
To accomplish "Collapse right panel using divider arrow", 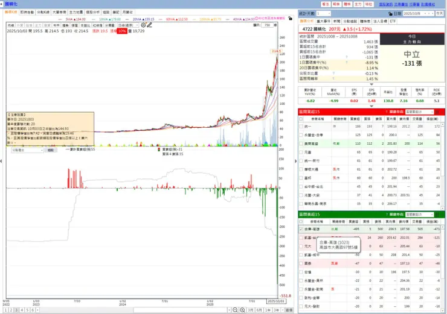I will coord(295,161).
